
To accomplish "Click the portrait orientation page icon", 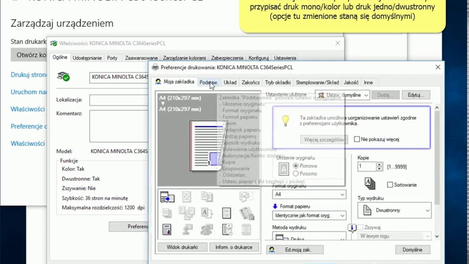I will click(284, 169).
